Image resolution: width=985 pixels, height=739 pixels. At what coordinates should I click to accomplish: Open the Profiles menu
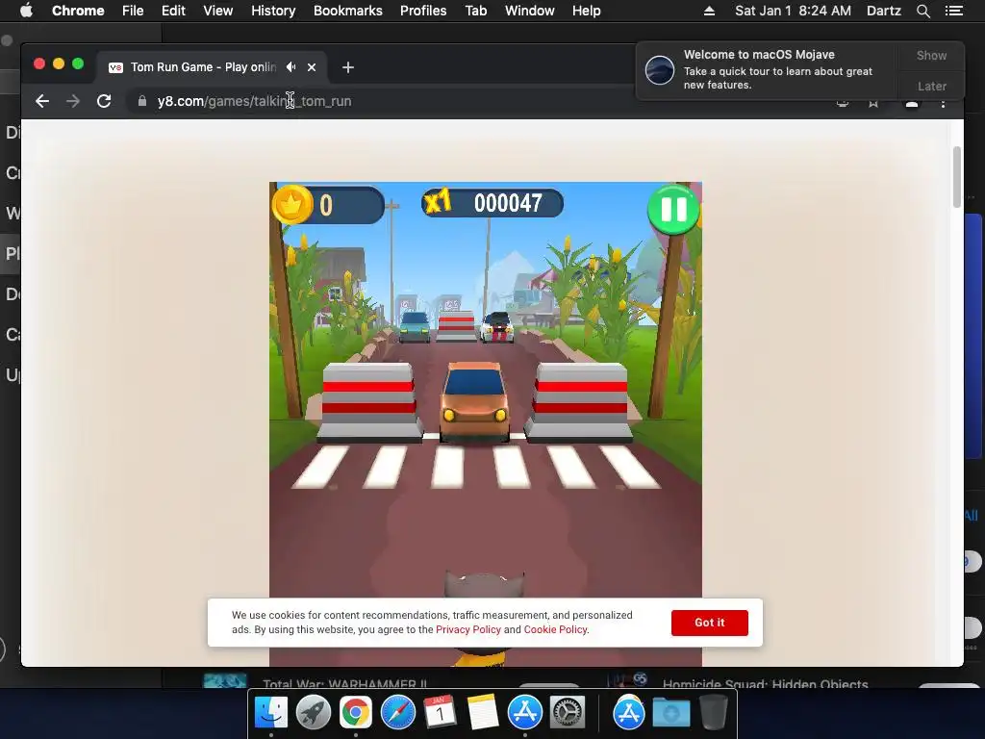pyautogui.click(x=423, y=11)
